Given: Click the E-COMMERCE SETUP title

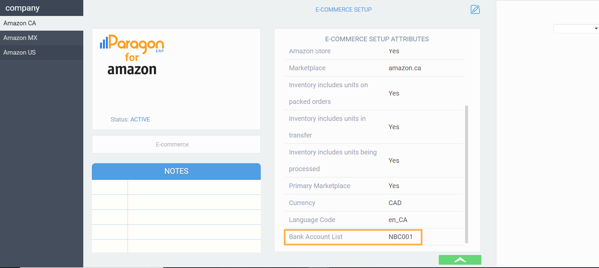Looking at the screenshot, I should 343,10.
